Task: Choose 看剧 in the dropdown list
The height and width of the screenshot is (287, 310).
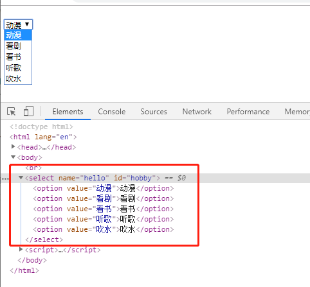Action: 18,46
